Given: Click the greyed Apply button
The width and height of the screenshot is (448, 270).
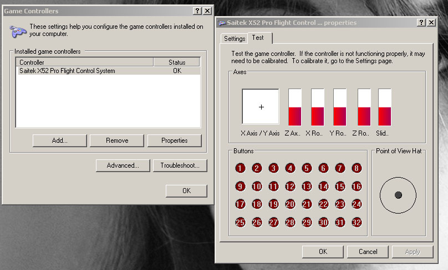Looking at the screenshot, I should click(413, 252).
